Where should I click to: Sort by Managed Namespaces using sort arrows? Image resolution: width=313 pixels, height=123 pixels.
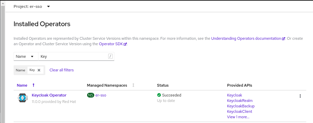pyautogui.click(x=133, y=85)
